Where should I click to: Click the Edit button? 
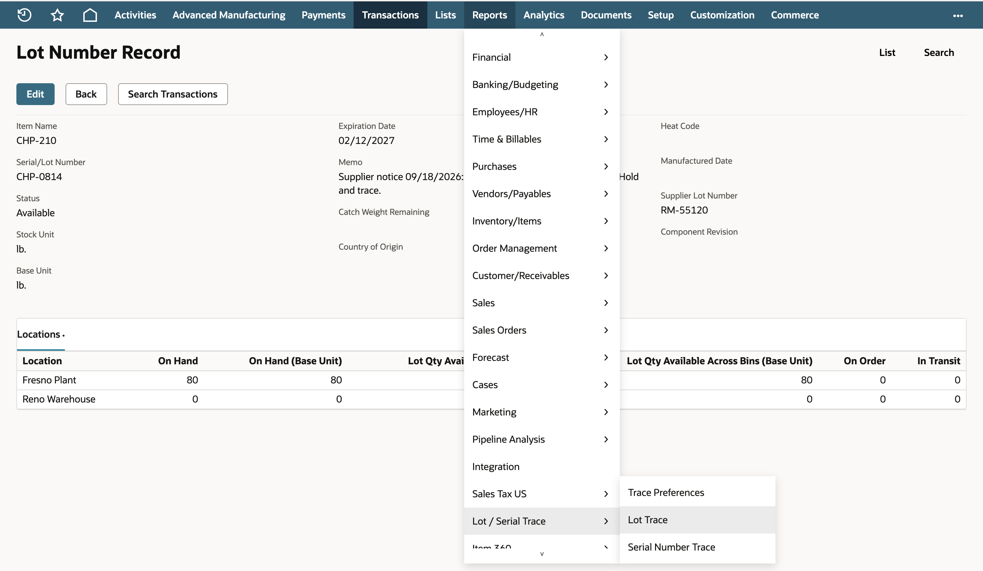pyautogui.click(x=35, y=94)
